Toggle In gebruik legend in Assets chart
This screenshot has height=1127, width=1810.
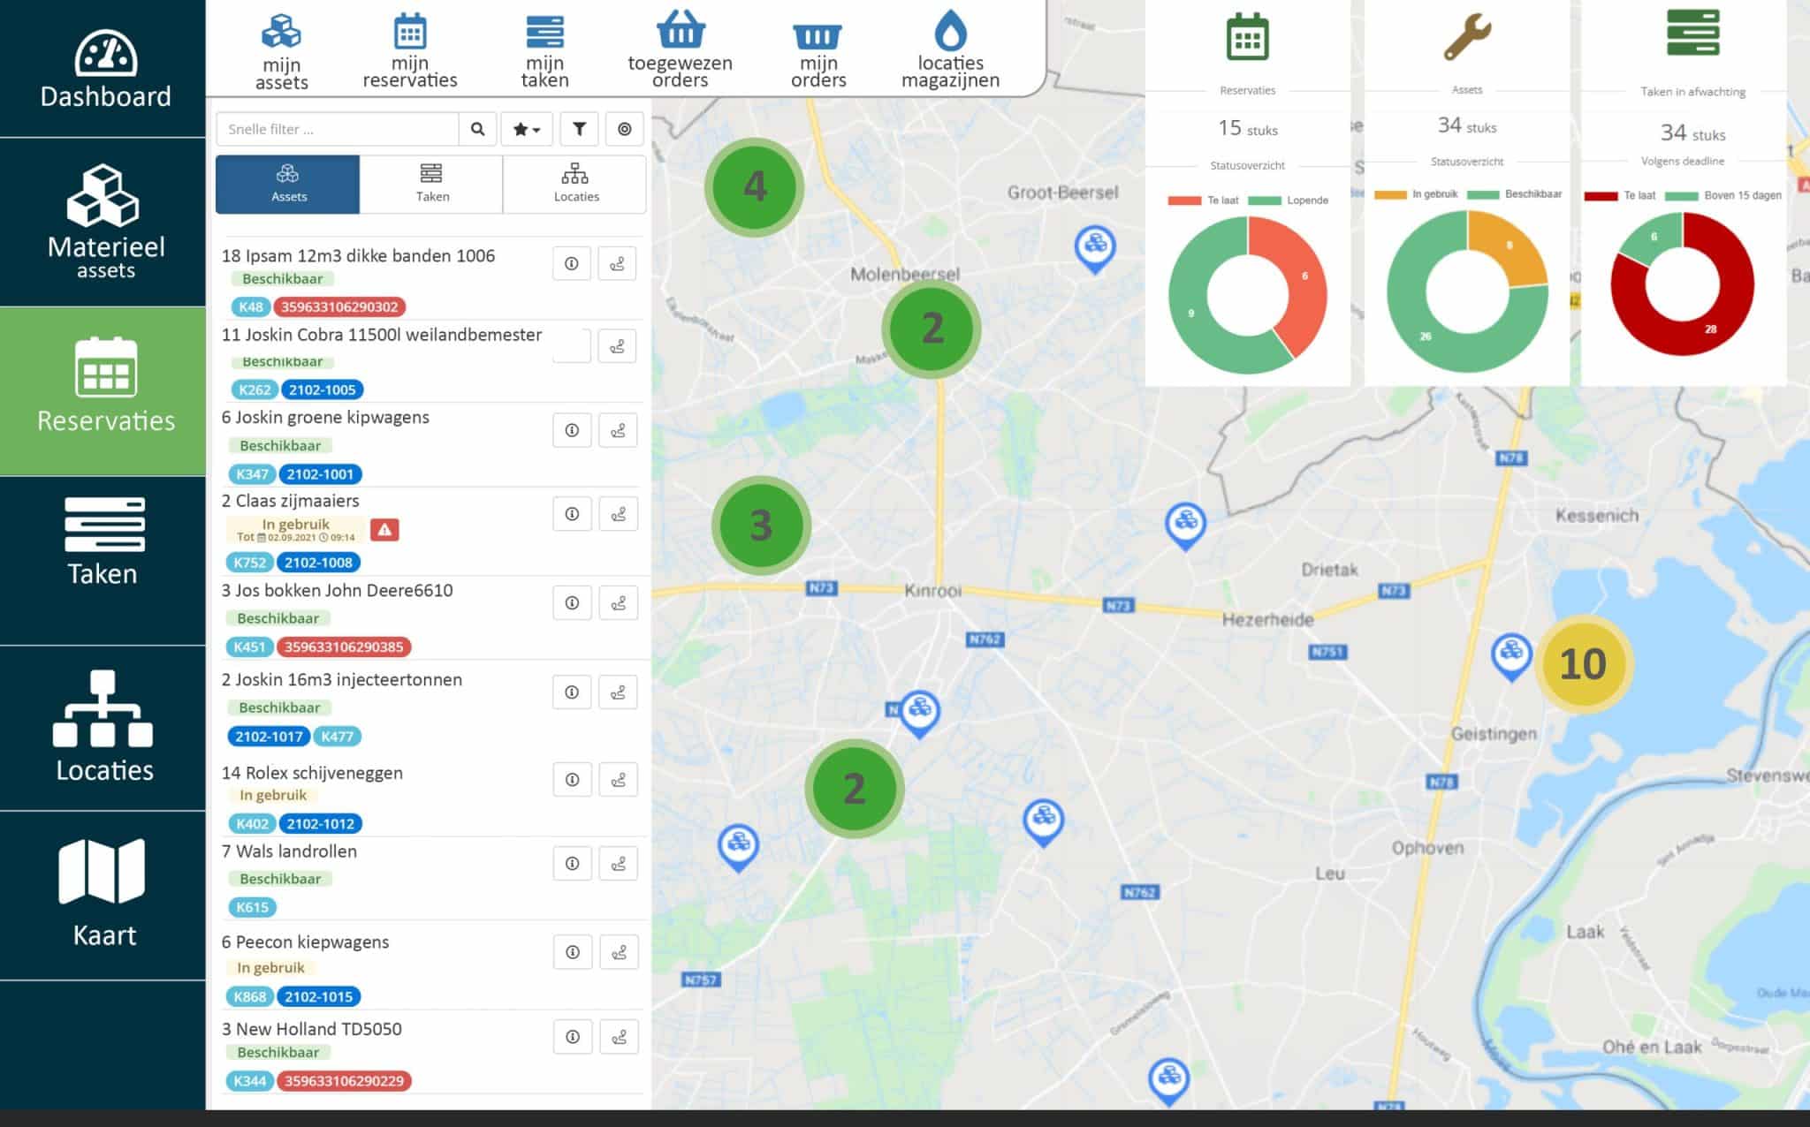[x=1416, y=194]
